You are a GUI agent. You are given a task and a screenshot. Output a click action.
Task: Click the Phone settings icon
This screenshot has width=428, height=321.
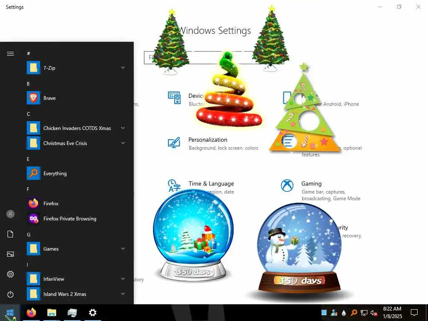coord(287,98)
